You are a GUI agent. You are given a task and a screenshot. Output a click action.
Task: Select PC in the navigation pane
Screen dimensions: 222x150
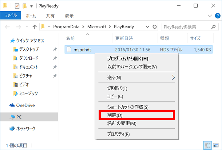tap(29, 117)
